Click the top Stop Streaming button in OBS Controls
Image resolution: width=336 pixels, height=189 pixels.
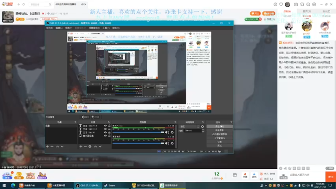tap(219, 126)
